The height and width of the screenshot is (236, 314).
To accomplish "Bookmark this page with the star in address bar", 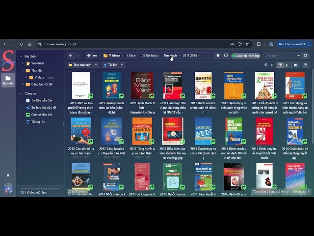I will click(x=247, y=44).
